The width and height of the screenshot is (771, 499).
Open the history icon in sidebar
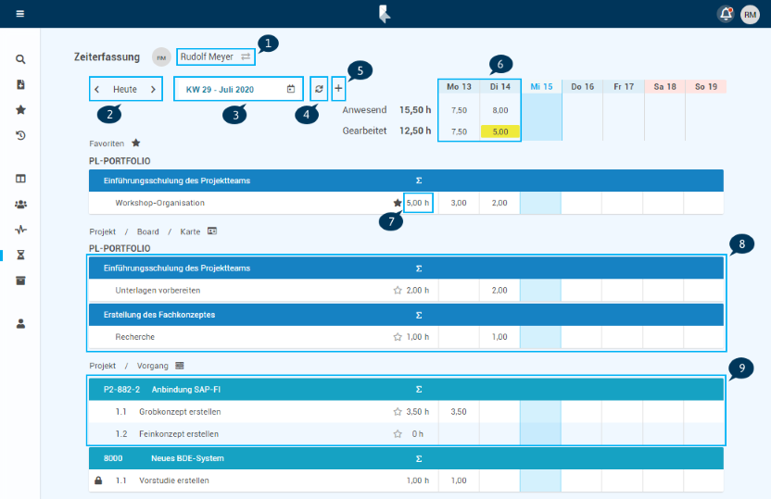click(20, 135)
